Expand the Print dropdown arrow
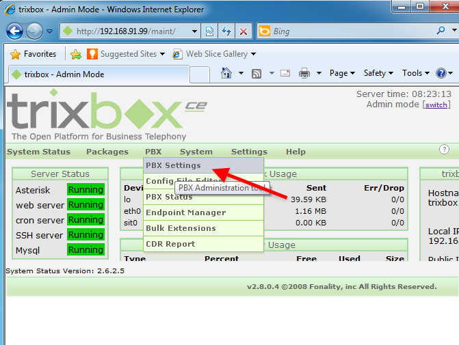 (x=319, y=73)
